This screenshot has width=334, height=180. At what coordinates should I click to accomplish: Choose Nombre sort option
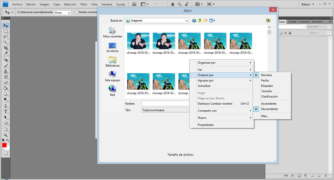pyautogui.click(x=266, y=75)
